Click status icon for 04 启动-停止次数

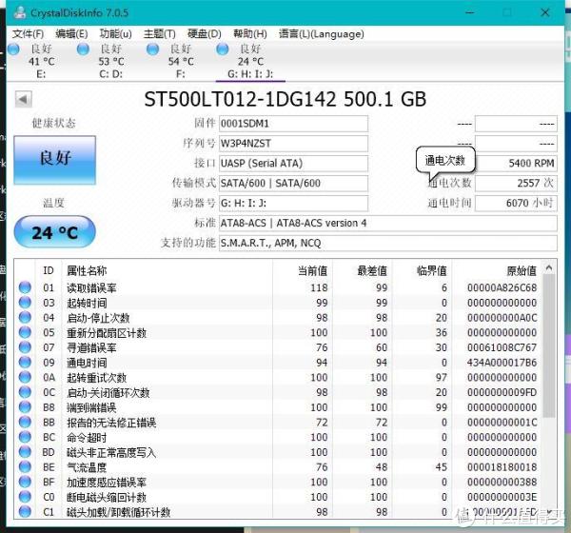25,317
